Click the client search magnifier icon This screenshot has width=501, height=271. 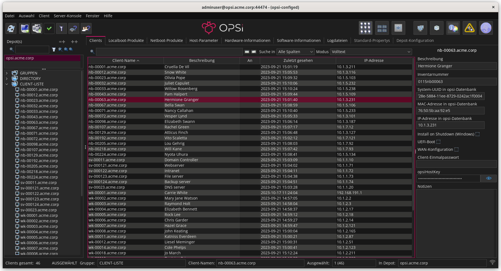(92, 52)
